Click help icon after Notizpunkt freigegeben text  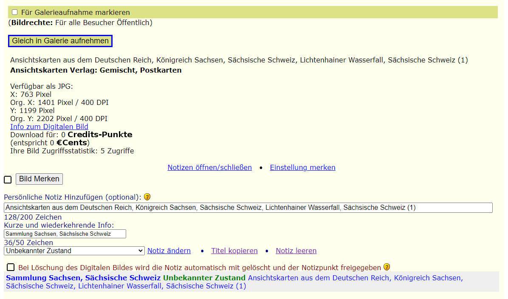coord(387,267)
